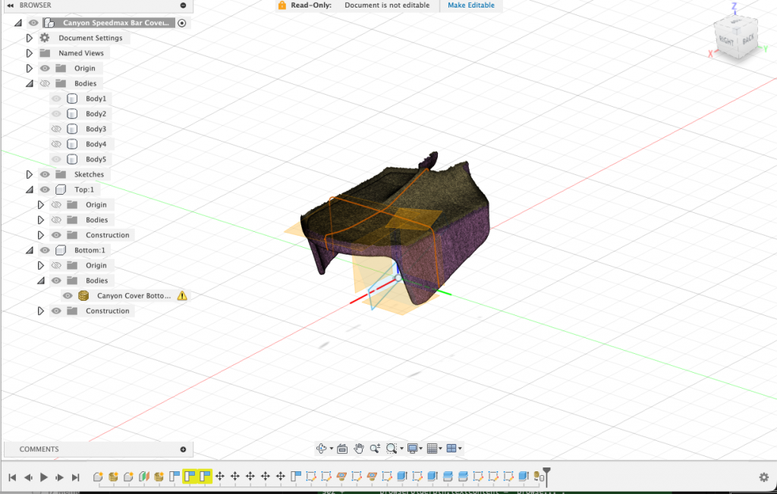Click Make Editable link
Screen dimensions: 777x494
470,5
